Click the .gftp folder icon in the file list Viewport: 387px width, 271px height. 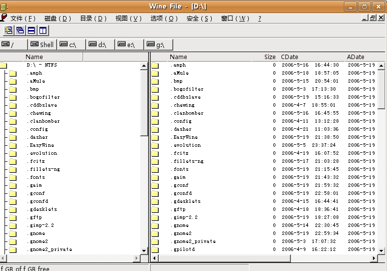(155, 209)
